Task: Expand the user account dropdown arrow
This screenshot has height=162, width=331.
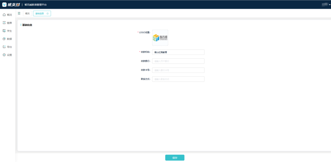Action: coord(330,5)
